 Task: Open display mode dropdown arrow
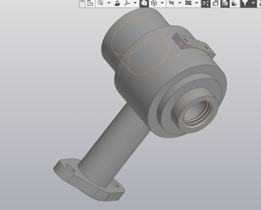point(162,3)
